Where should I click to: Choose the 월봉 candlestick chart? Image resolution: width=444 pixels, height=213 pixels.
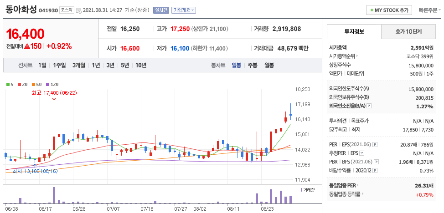[269, 66]
